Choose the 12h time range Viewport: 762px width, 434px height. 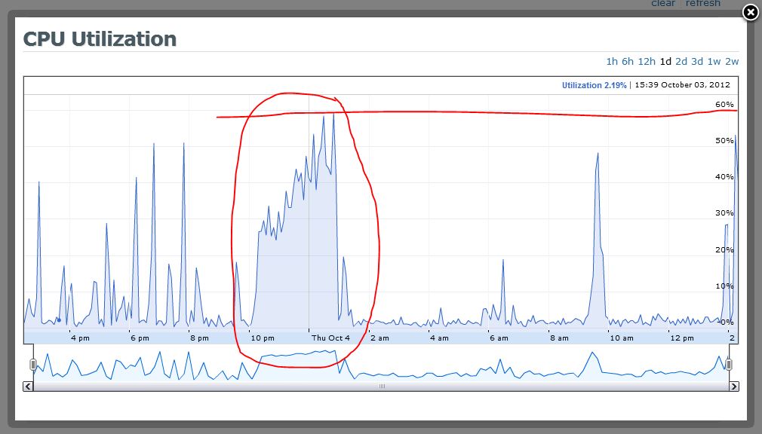(646, 62)
